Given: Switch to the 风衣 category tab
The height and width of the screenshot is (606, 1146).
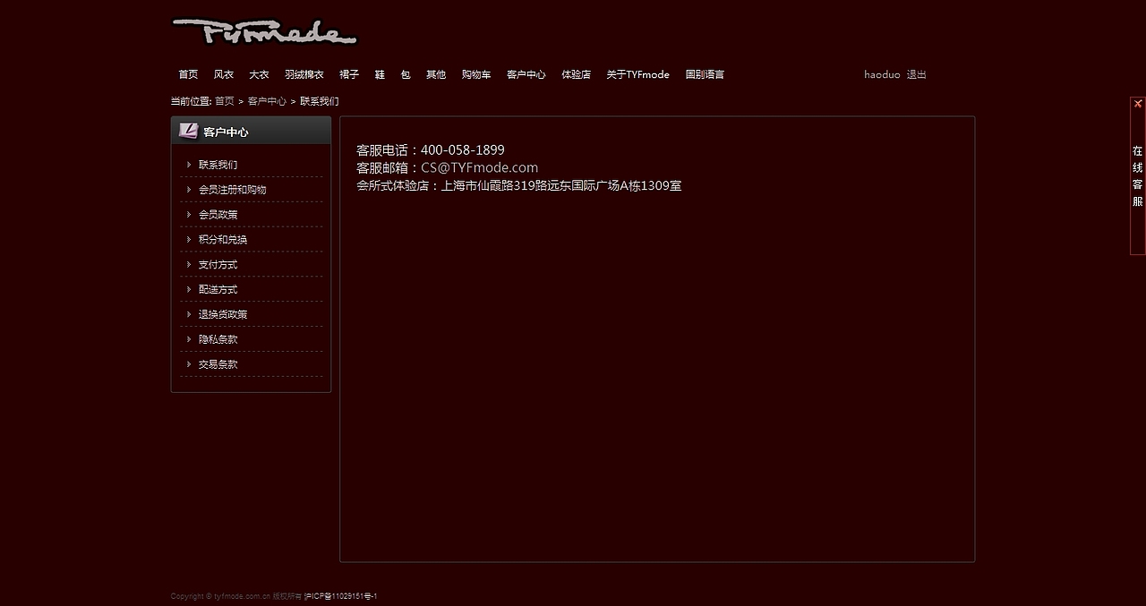Looking at the screenshot, I should coord(223,74).
